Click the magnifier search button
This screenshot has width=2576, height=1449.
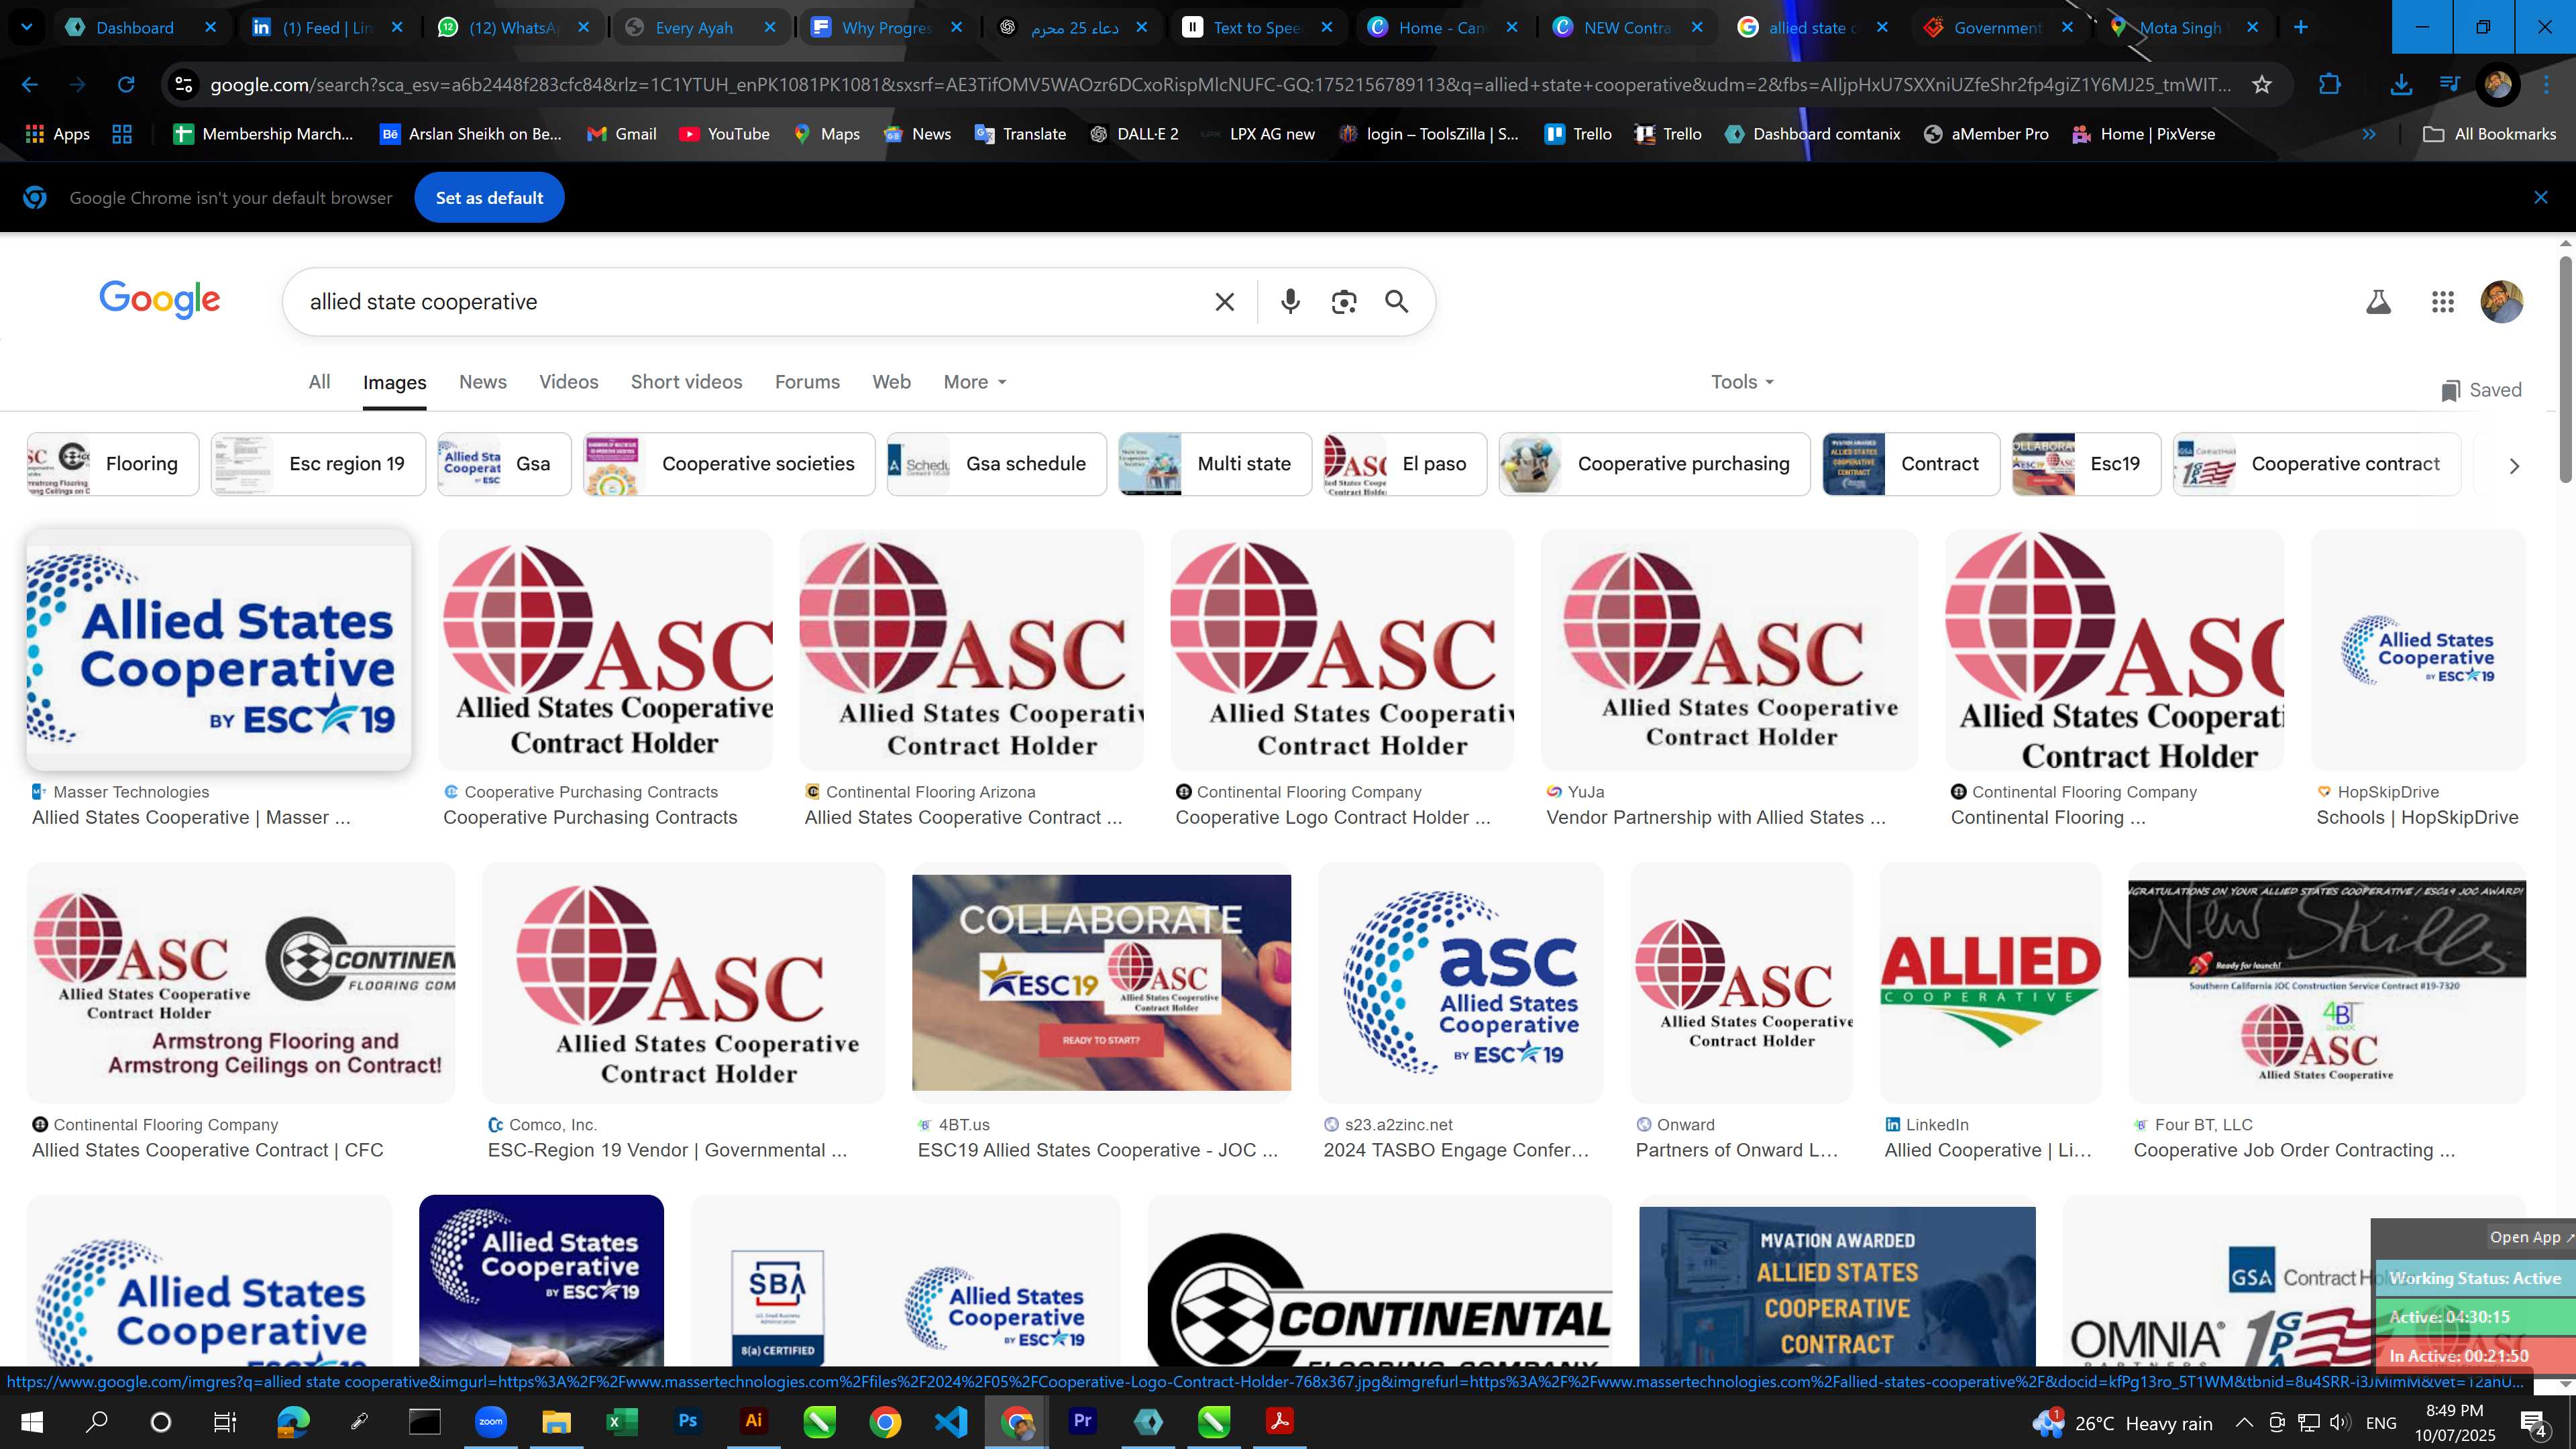1397,302
